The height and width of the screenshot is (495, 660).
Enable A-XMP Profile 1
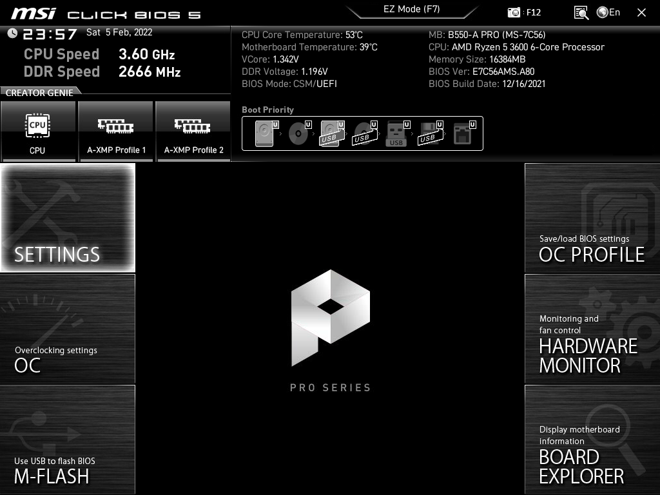[x=116, y=131]
